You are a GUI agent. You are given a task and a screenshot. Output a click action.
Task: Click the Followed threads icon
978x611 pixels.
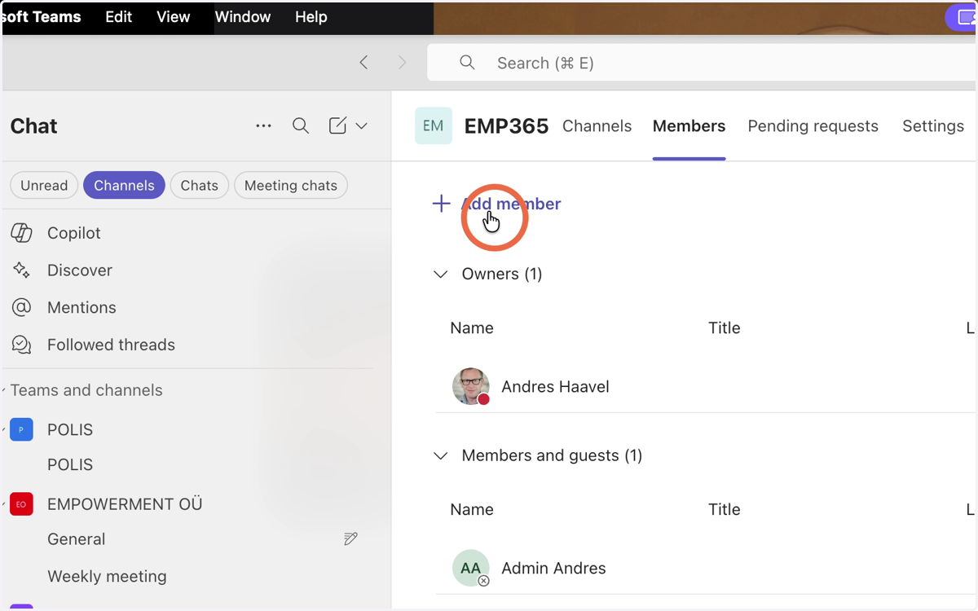point(21,345)
